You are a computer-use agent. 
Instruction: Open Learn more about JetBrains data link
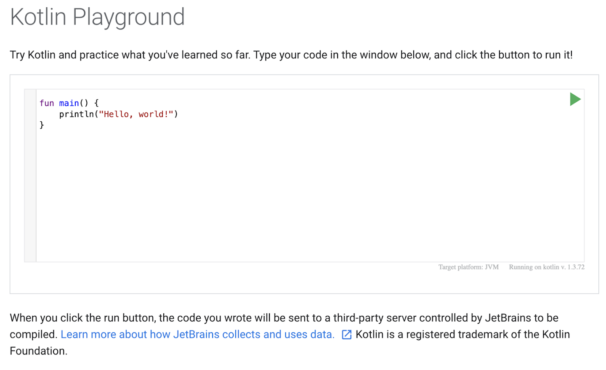pyautogui.click(x=197, y=334)
